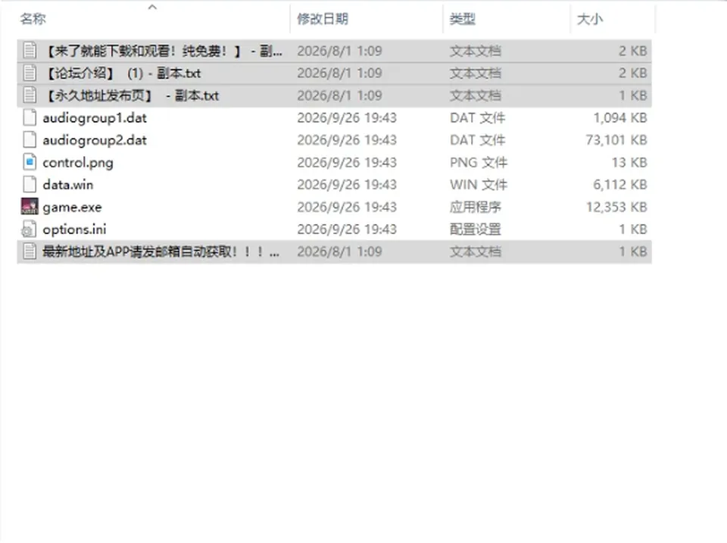
Task: Click the 6,112 KB size value
Action: [x=620, y=185]
